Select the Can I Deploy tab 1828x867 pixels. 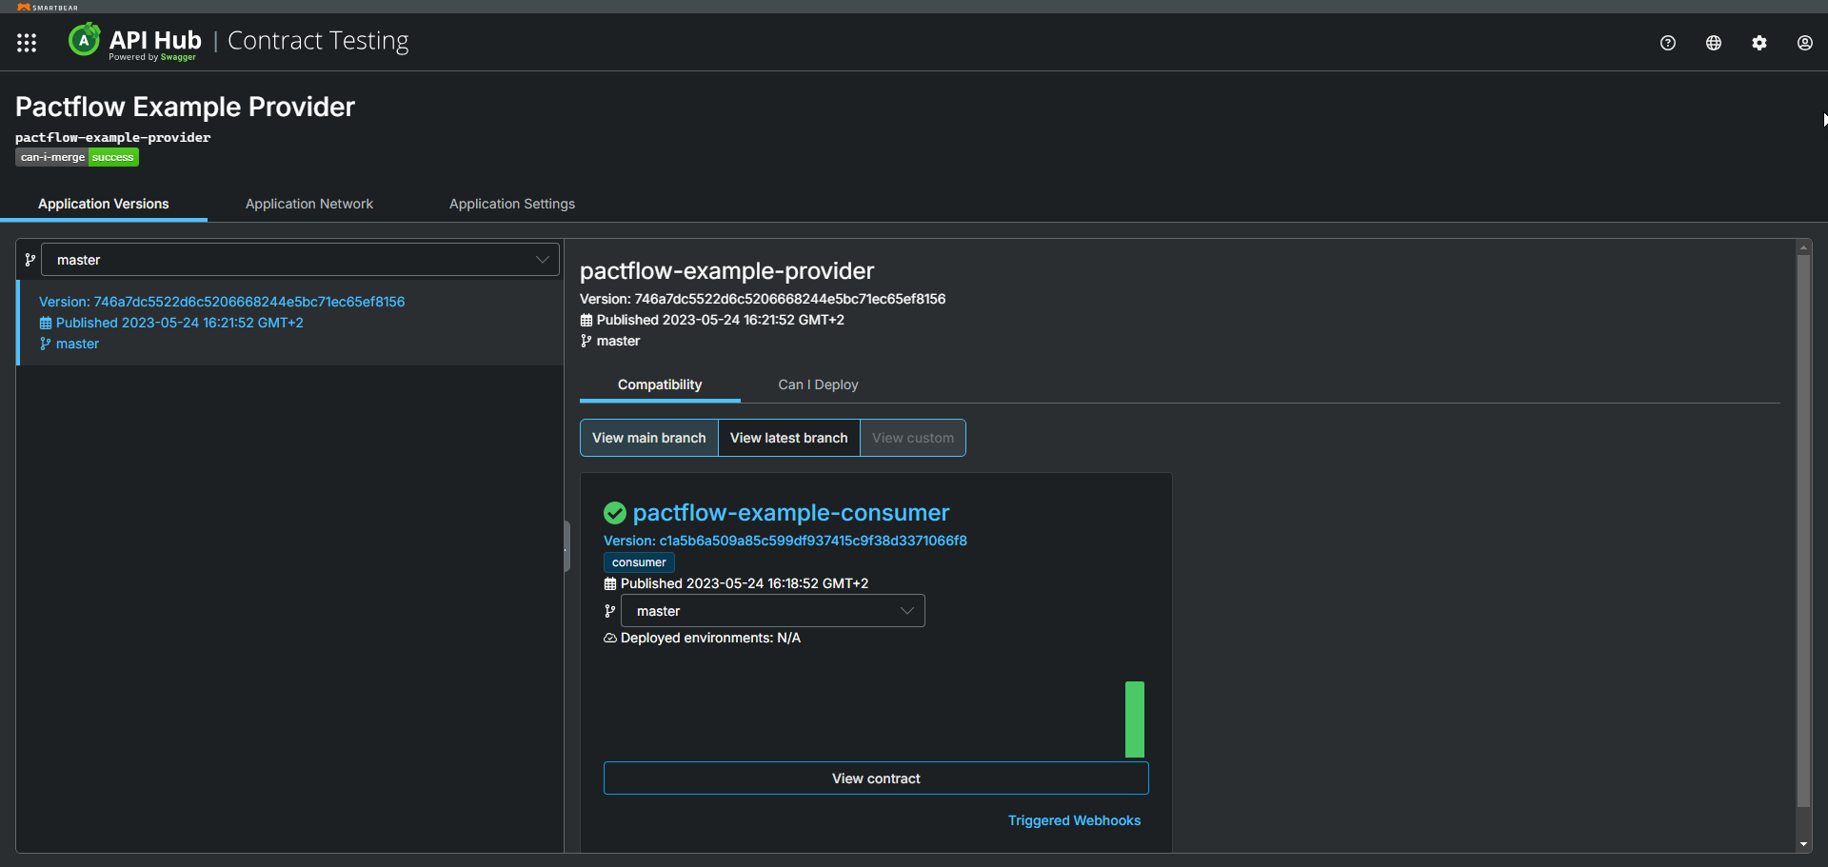[x=818, y=384]
